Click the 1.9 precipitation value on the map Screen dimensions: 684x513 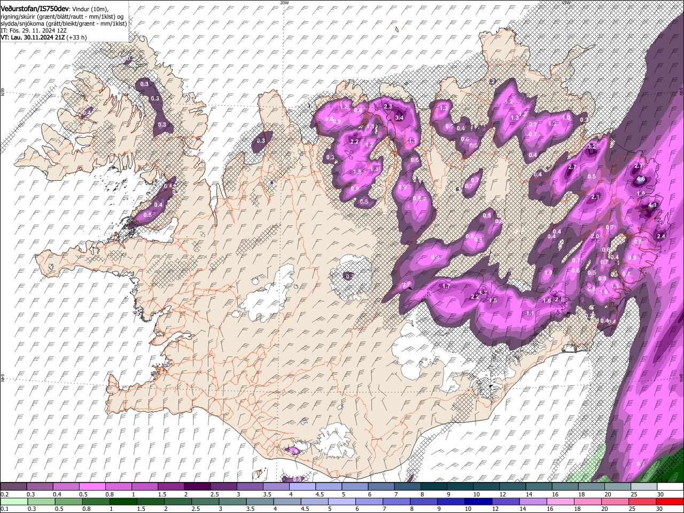pyautogui.click(x=641, y=193)
